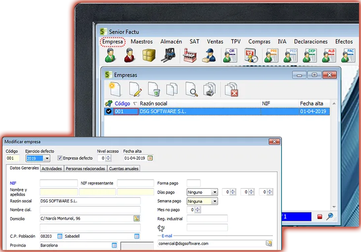Image resolution: width=361 pixels, height=252 pixels.
Task: Open the Empresa menu
Action: pyautogui.click(x=113, y=42)
